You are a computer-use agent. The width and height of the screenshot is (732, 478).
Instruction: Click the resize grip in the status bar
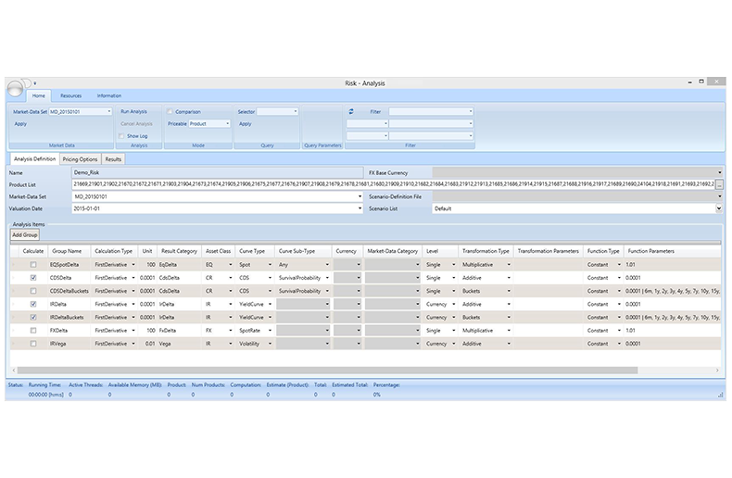point(720,395)
